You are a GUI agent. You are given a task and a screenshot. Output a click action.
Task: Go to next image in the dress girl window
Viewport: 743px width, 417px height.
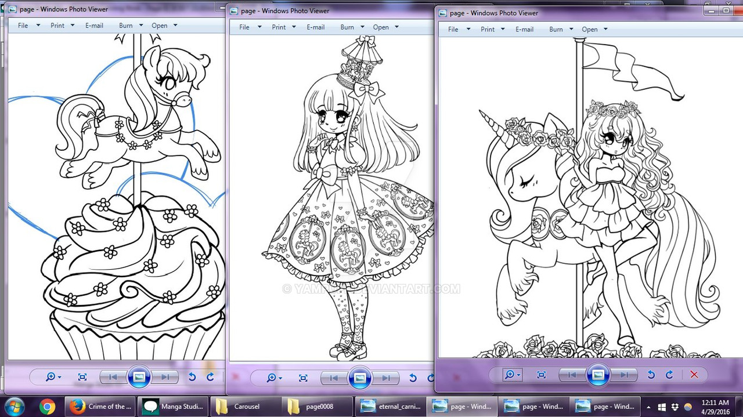click(x=385, y=378)
